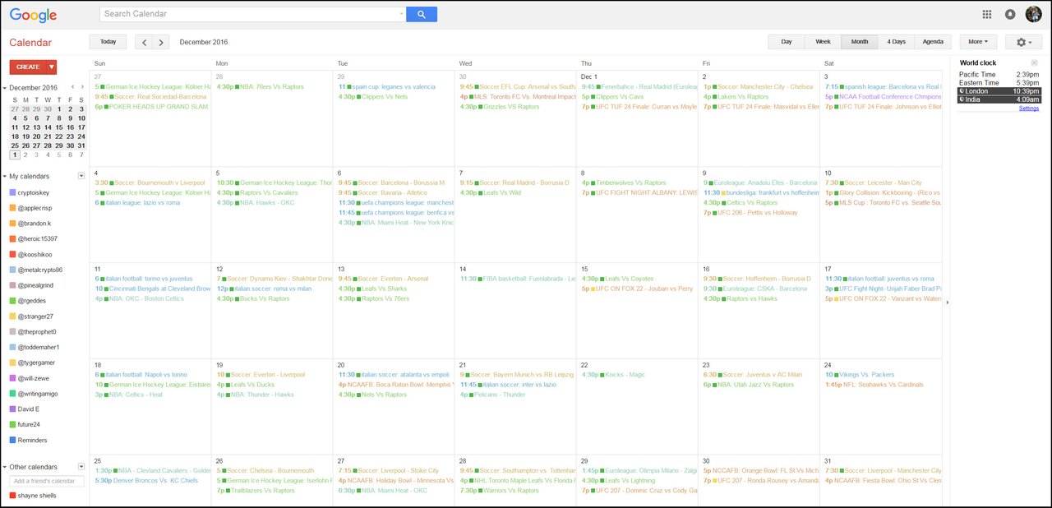Click the red Create button
The width and height of the screenshot is (1052, 508).
click(28, 67)
